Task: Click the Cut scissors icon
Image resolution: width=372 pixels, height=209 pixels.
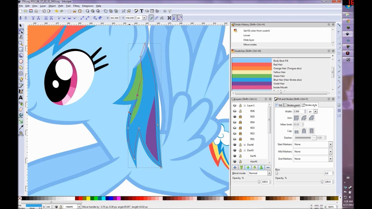Action: (75, 11)
